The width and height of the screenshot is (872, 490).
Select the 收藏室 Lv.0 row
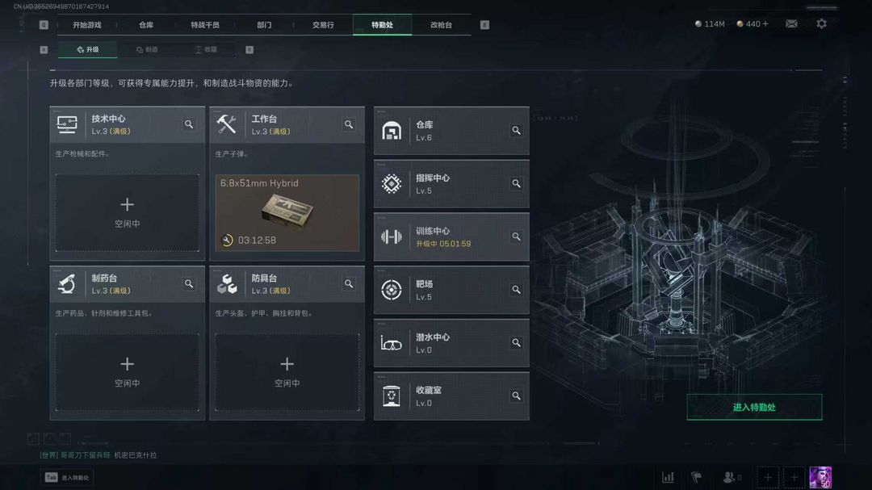tap(451, 396)
